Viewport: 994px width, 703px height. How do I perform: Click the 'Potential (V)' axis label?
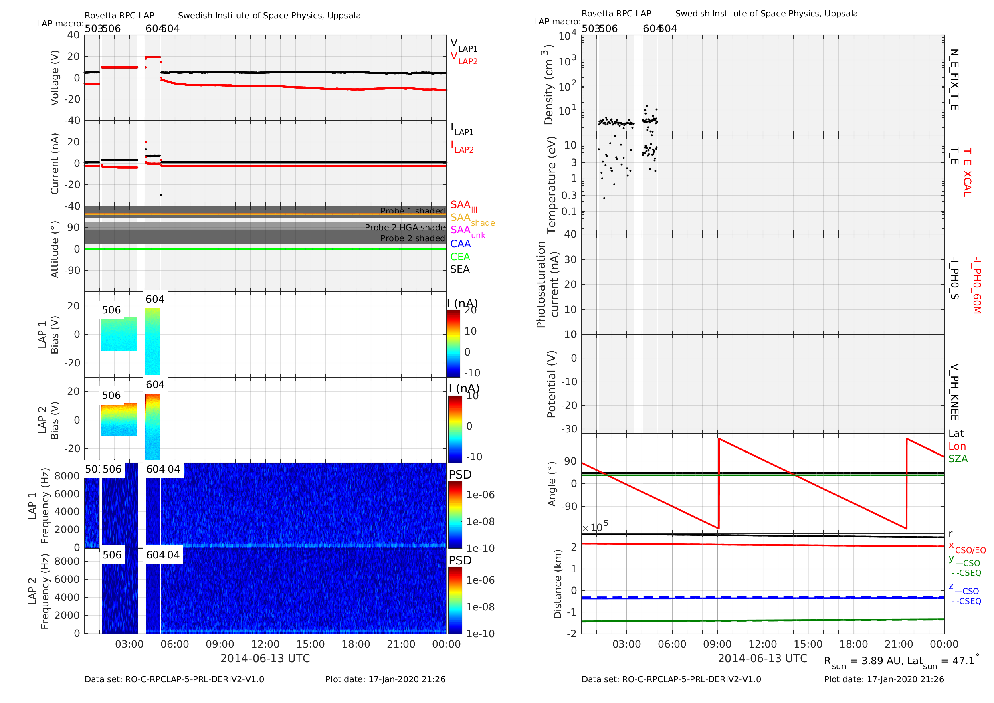[x=551, y=384]
